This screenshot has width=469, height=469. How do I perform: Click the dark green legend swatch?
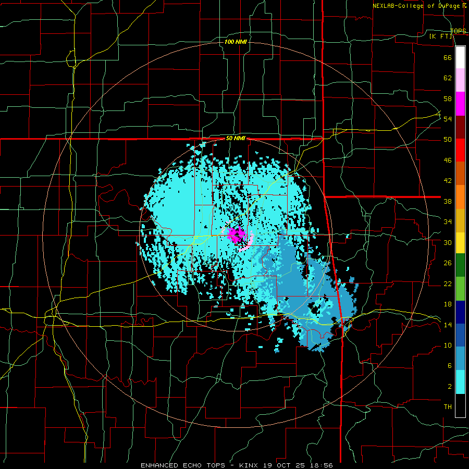pos(460,265)
